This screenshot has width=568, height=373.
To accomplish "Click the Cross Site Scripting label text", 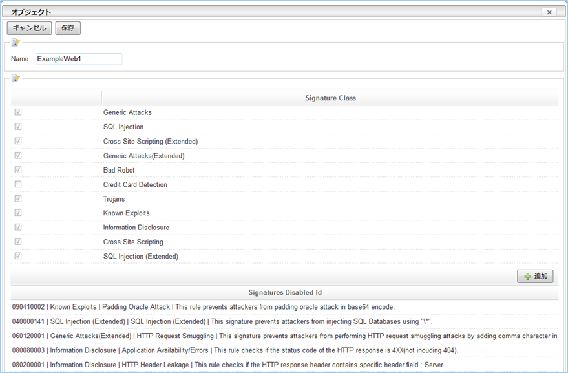I will click(x=133, y=242).
